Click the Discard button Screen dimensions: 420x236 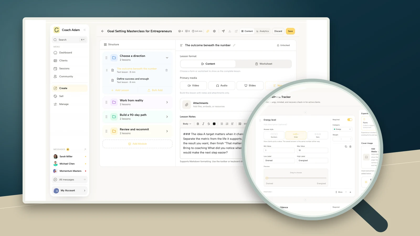[x=278, y=31]
